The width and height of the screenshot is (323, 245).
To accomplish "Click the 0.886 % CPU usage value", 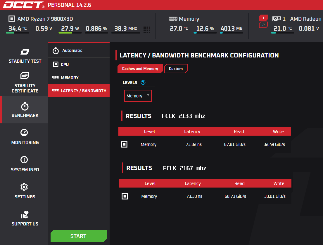I will [x=96, y=28].
